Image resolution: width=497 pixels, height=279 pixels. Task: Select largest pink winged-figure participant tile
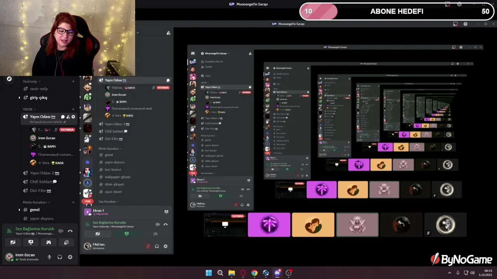click(x=357, y=224)
